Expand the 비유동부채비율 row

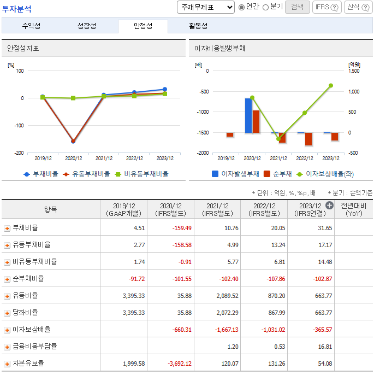point(7,262)
